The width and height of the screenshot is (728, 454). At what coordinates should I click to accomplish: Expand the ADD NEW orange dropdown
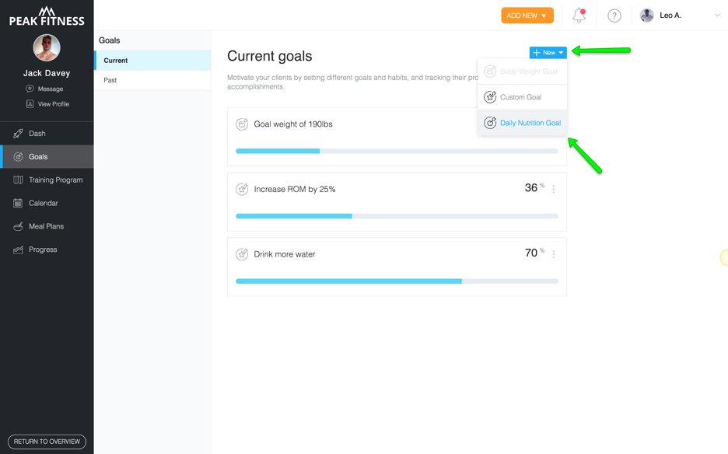click(527, 16)
